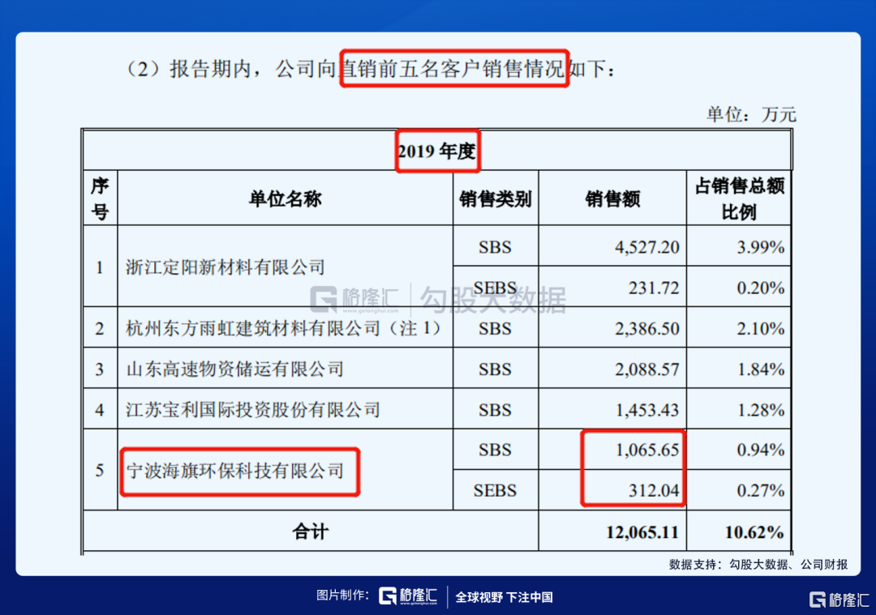Click the '0.94%' ratio cell
Viewport: 876px width, 615px height.
tap(739, 449)
